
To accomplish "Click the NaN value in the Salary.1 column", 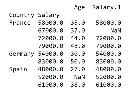I will [x=116, y=30].
